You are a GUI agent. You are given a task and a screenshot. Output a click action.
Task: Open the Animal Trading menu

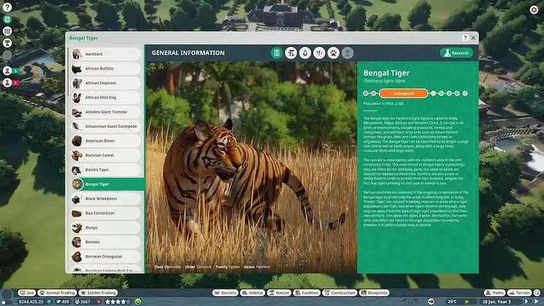coord(57,293)
